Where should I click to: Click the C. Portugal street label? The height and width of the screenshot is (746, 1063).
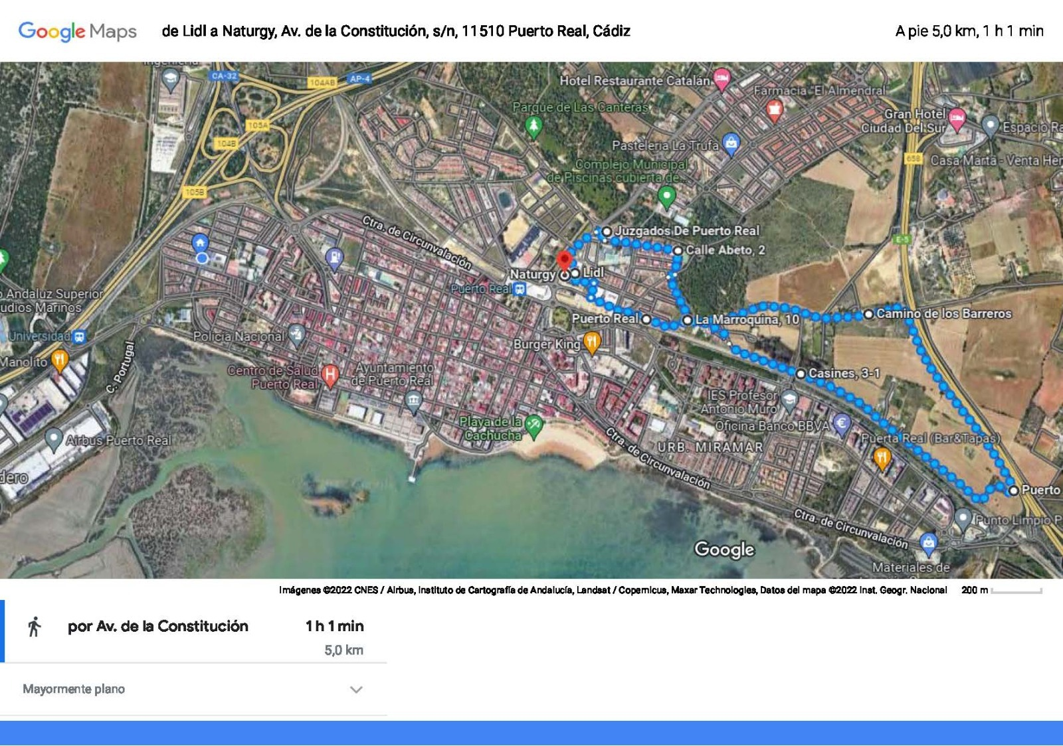[x=122, y=367]
